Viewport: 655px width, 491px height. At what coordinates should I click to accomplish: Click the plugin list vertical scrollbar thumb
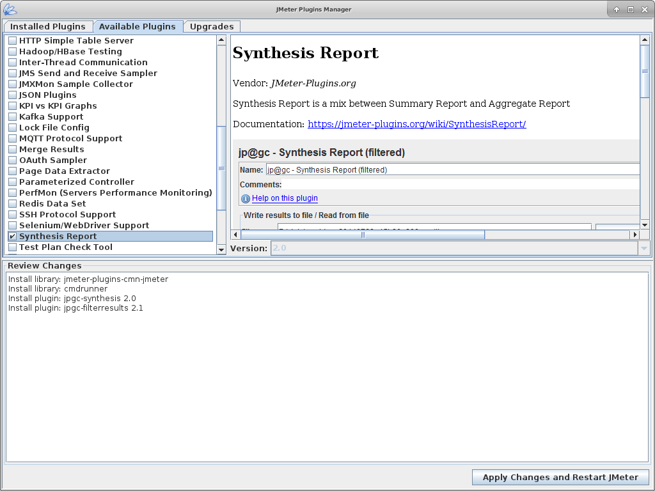click(221, 168)
